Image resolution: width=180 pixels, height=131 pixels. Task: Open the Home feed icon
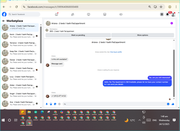(57, 14)
